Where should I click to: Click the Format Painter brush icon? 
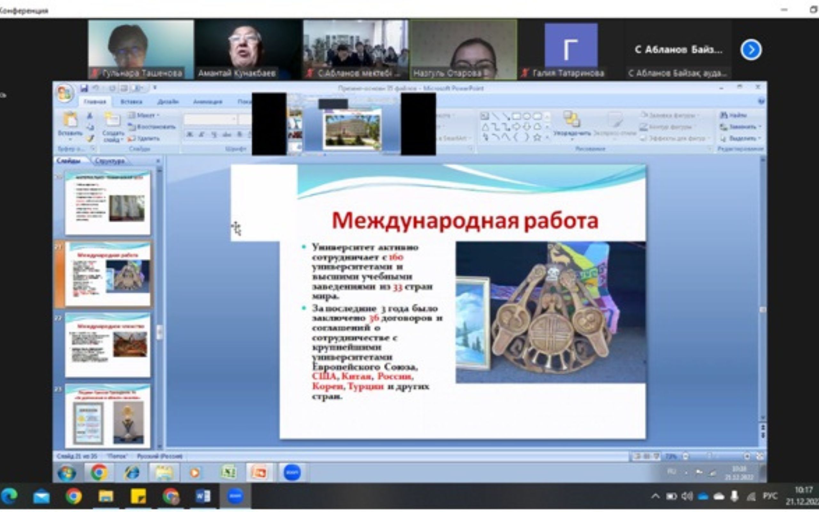(90, 138)
